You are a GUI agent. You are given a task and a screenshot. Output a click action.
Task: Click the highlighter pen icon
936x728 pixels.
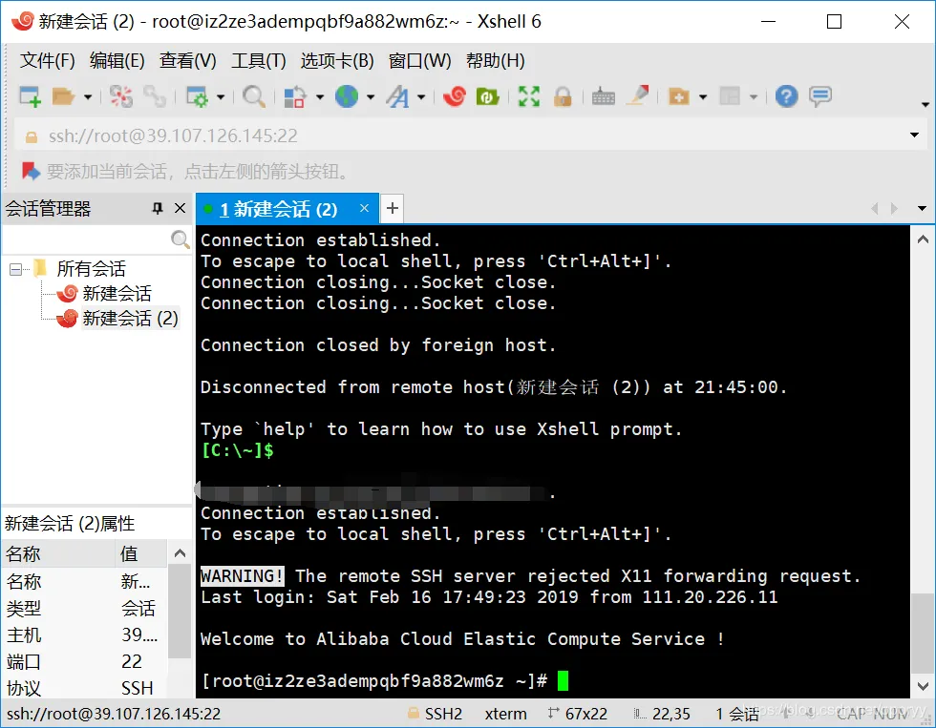point(638,95)
